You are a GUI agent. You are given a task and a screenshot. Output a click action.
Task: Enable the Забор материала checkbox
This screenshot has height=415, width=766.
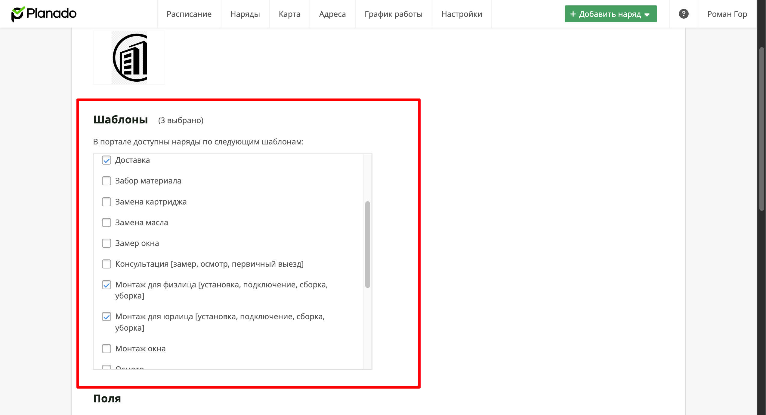[107, 181]
